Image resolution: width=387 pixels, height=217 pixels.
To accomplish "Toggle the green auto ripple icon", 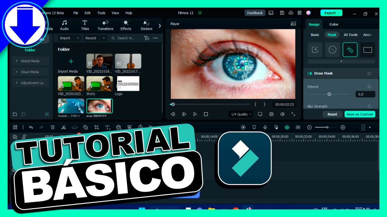I will pos(287,127).
